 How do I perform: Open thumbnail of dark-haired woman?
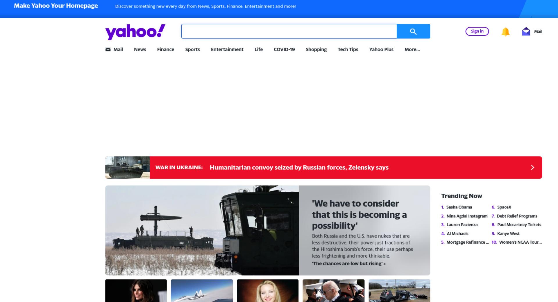click(x=136, y=291)
